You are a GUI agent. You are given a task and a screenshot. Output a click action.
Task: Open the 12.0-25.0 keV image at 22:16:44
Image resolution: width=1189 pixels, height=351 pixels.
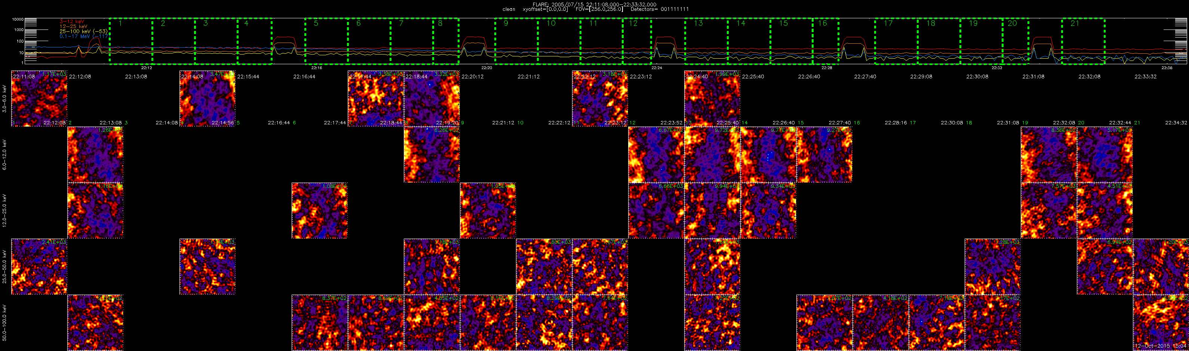(319, 211)
